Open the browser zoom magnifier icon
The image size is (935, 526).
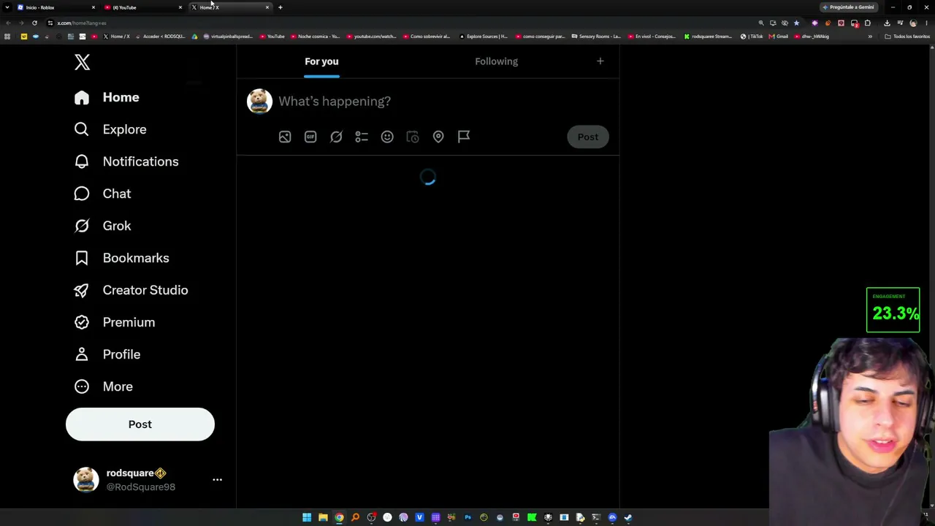coord(761,23)
